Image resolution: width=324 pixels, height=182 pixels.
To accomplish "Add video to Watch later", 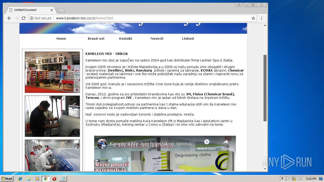I will [x=207, y=145].
